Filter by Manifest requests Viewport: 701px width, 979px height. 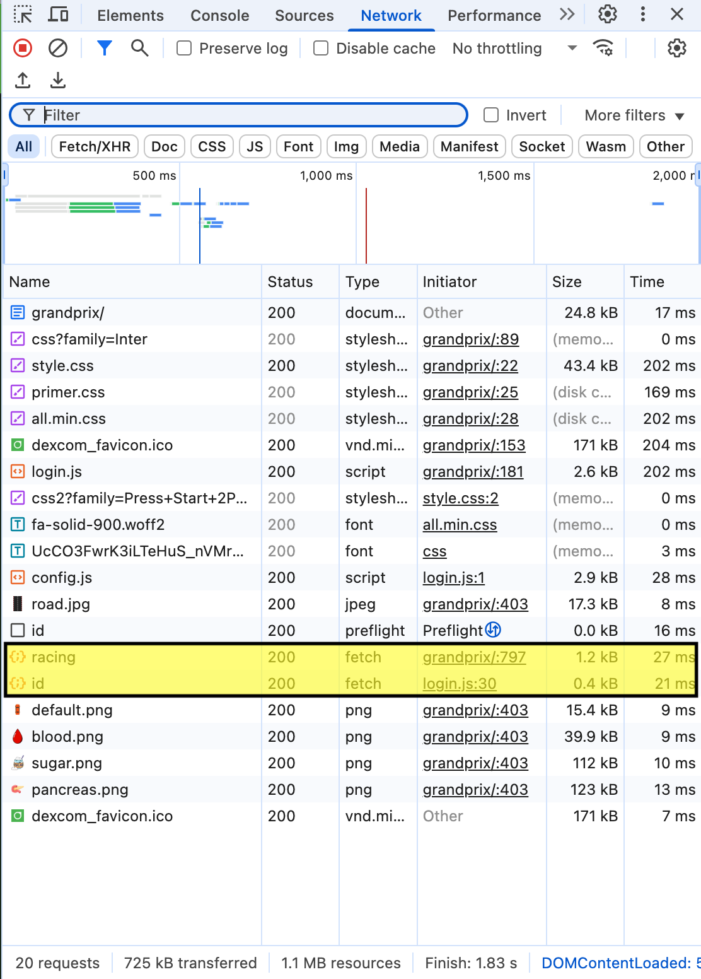(470, 146)
